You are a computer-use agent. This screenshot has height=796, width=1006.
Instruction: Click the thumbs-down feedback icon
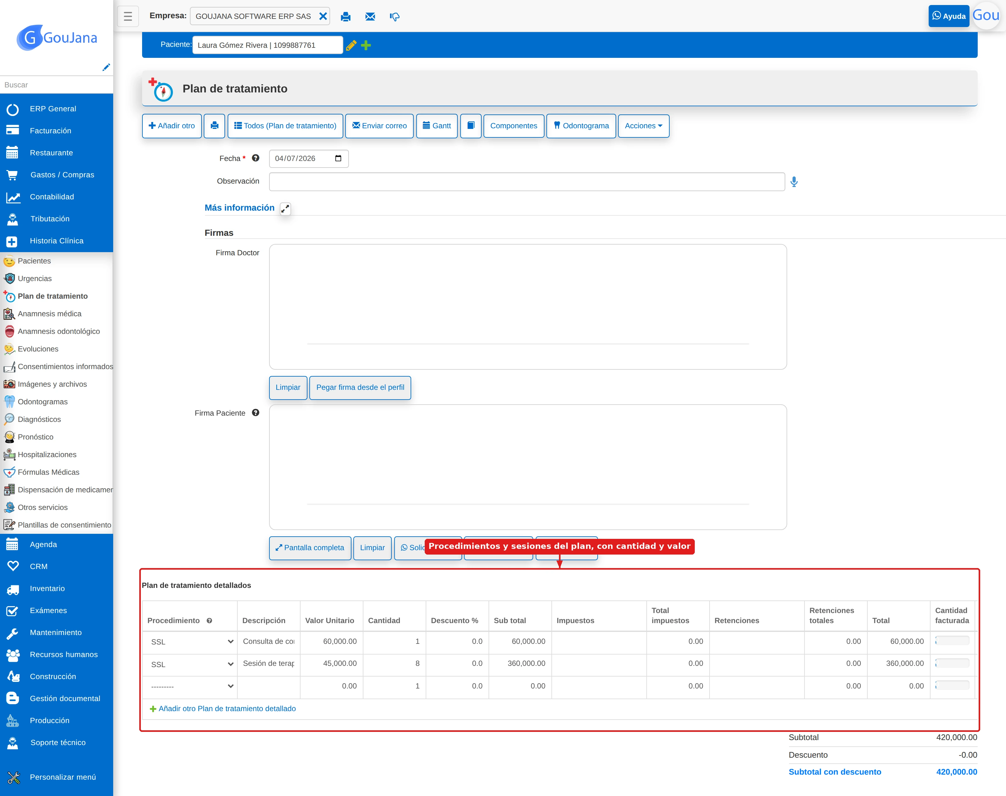point(394,17)
